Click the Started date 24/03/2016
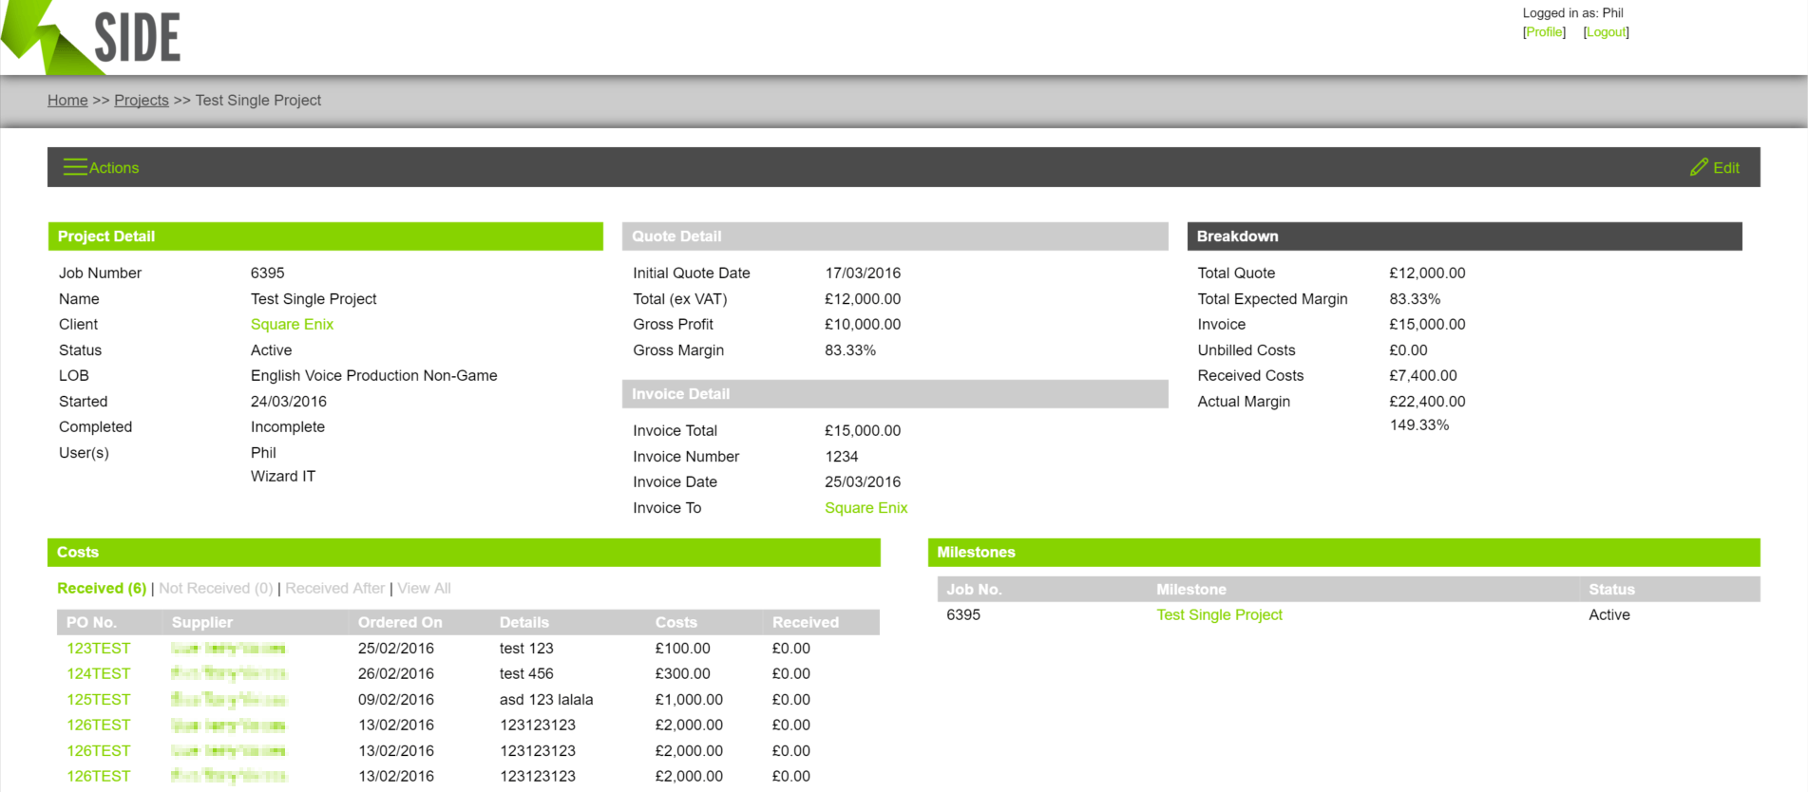The width and height of the screenshot is (1808, 792). coord(289,402)
